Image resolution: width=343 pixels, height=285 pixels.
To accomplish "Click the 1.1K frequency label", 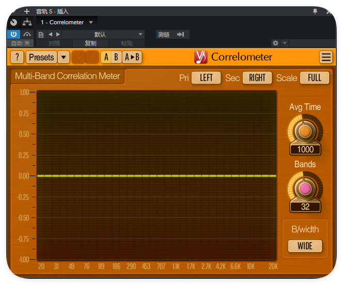I will [176, 266].
